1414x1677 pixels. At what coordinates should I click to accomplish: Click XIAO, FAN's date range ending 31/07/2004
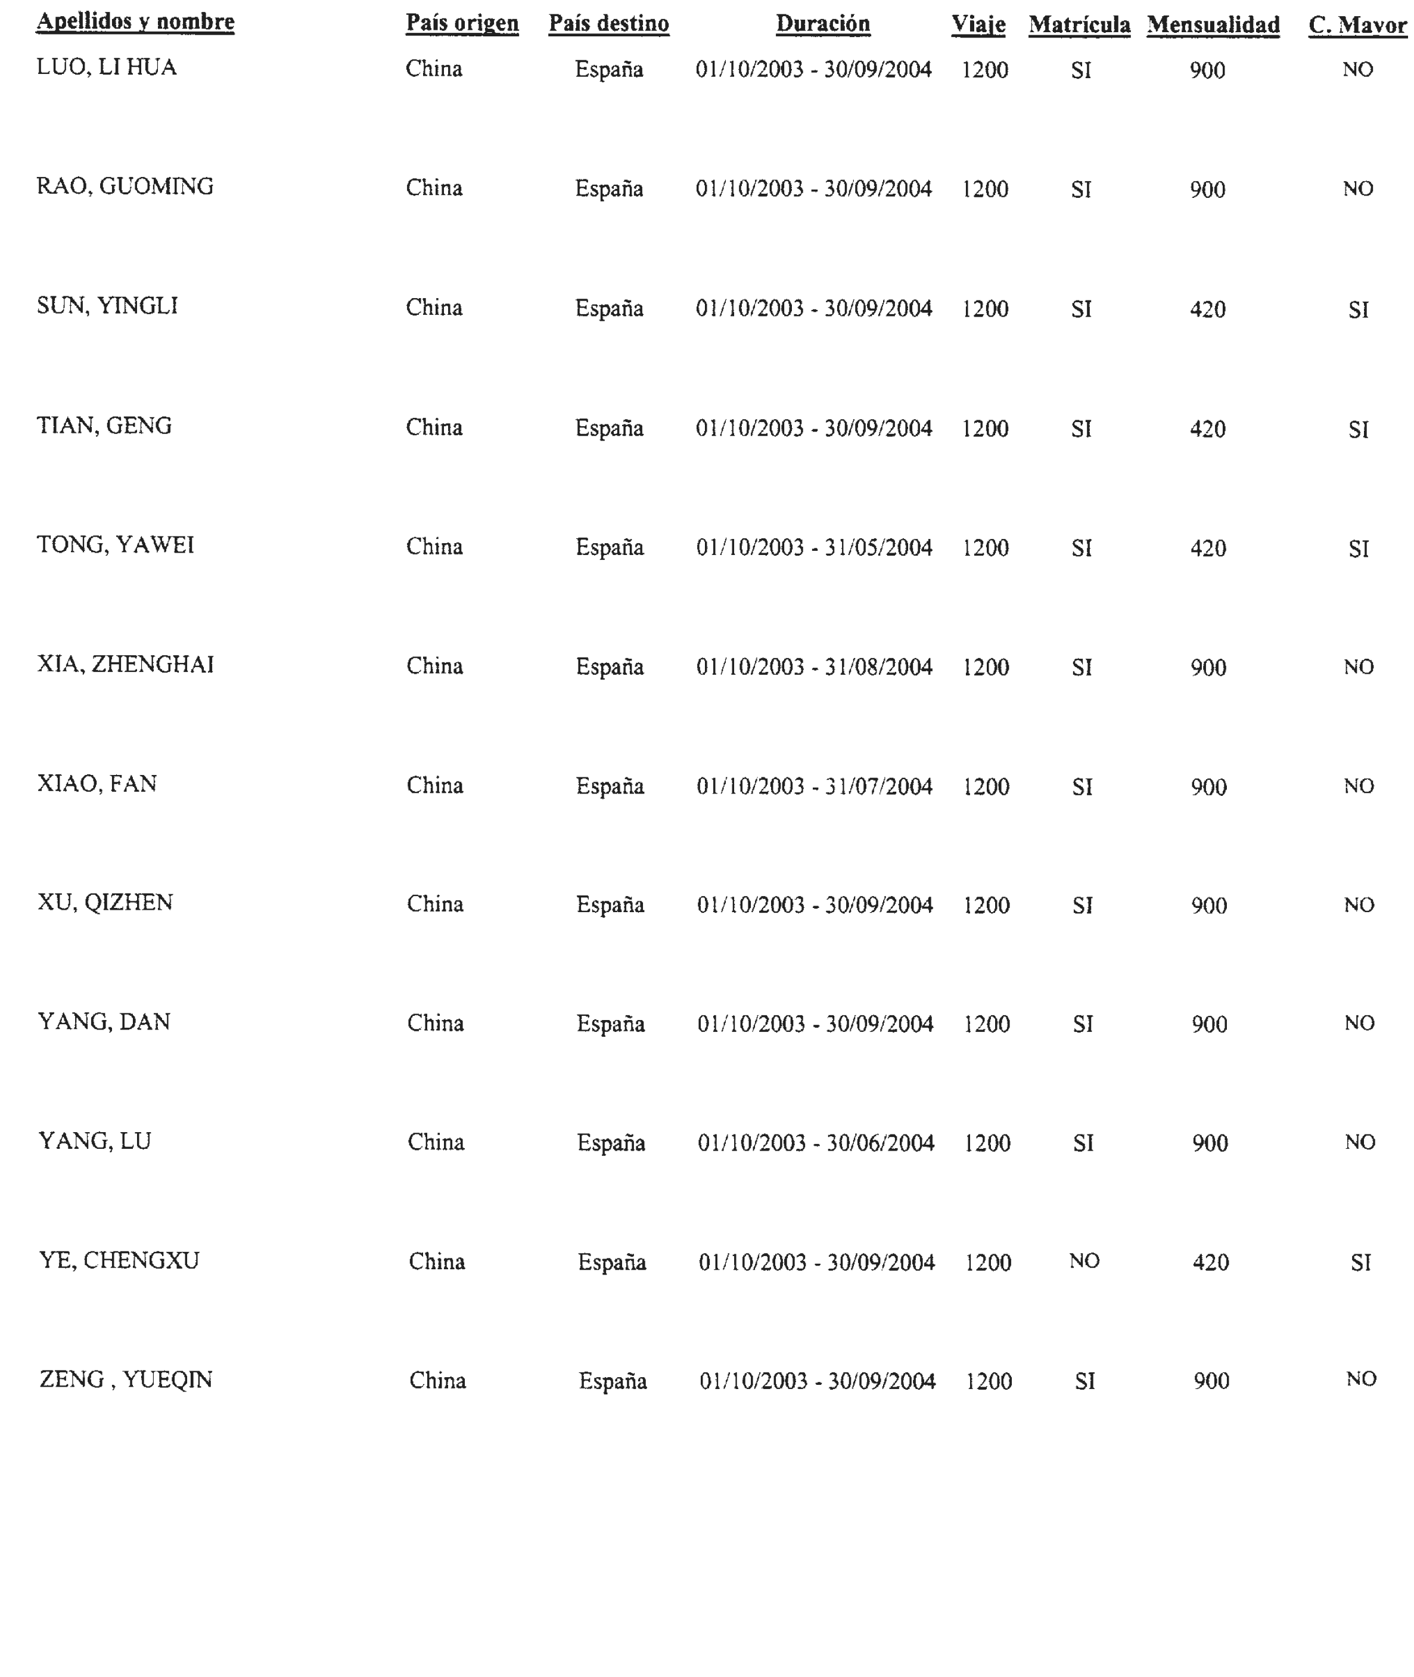815,787
